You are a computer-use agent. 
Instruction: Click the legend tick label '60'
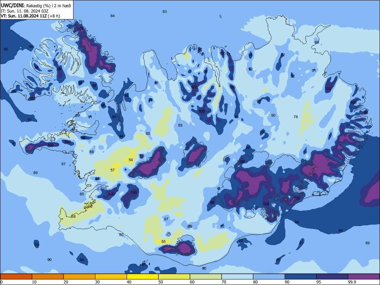tap(192, 282)
